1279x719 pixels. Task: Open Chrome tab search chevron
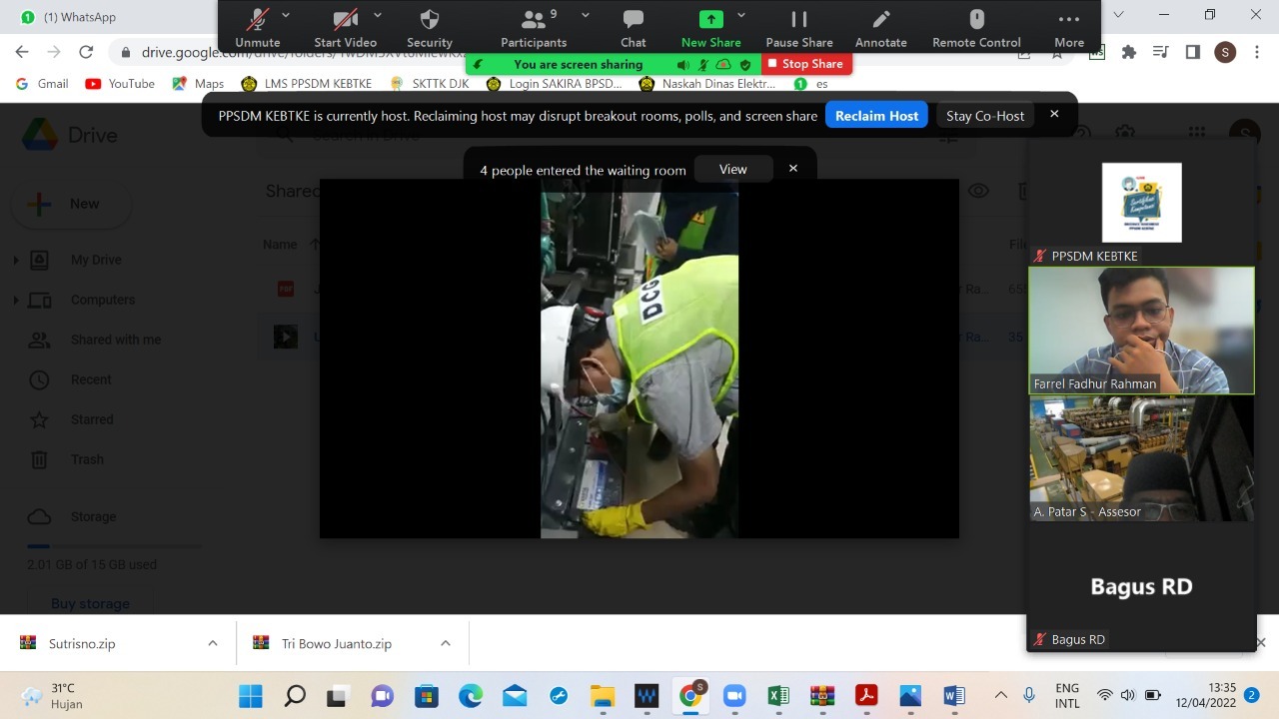[1119, 15]
